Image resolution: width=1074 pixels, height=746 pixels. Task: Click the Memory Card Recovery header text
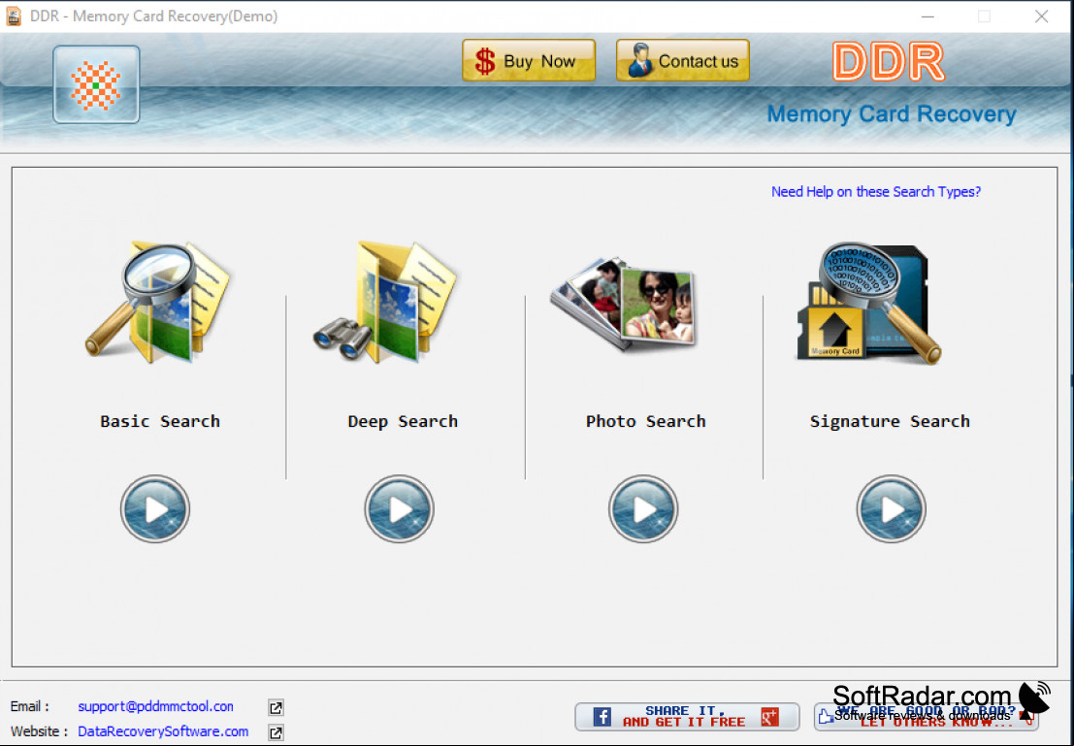click(x=891, y=114)
